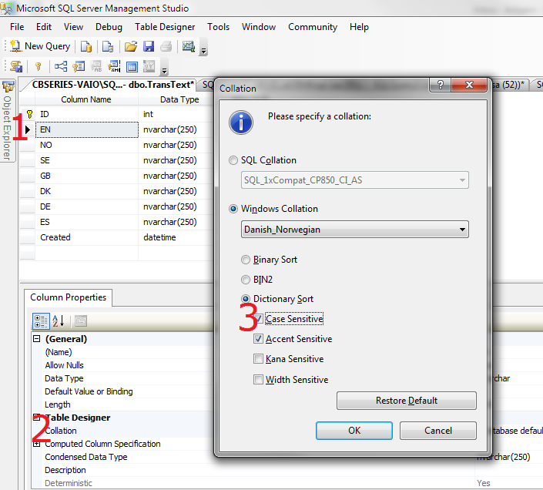The image size is (543, 490).
Task: Open the File menu
Action: click(x=17, y=27)
